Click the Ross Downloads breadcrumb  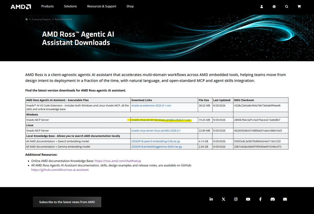tap(64, 19)
